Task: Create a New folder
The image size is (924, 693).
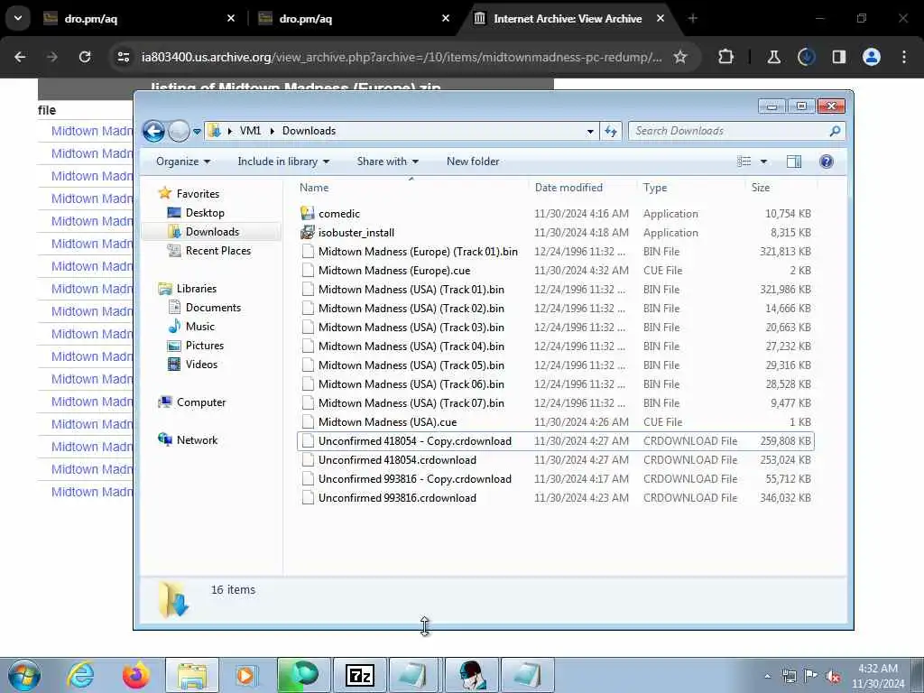Action: coord(473,162)
